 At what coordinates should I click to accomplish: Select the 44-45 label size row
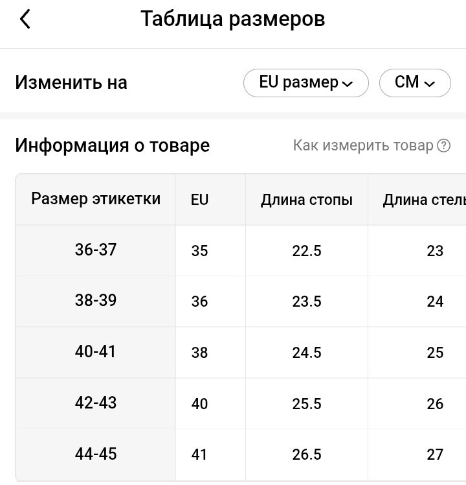(x=96, y=454)
